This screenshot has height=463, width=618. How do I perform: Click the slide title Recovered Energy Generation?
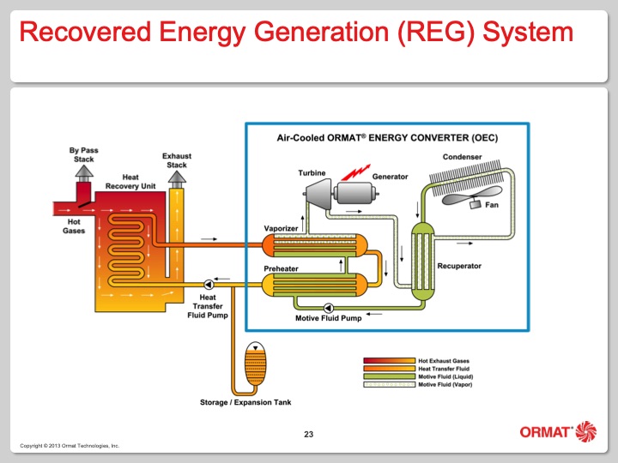point(295,33)
